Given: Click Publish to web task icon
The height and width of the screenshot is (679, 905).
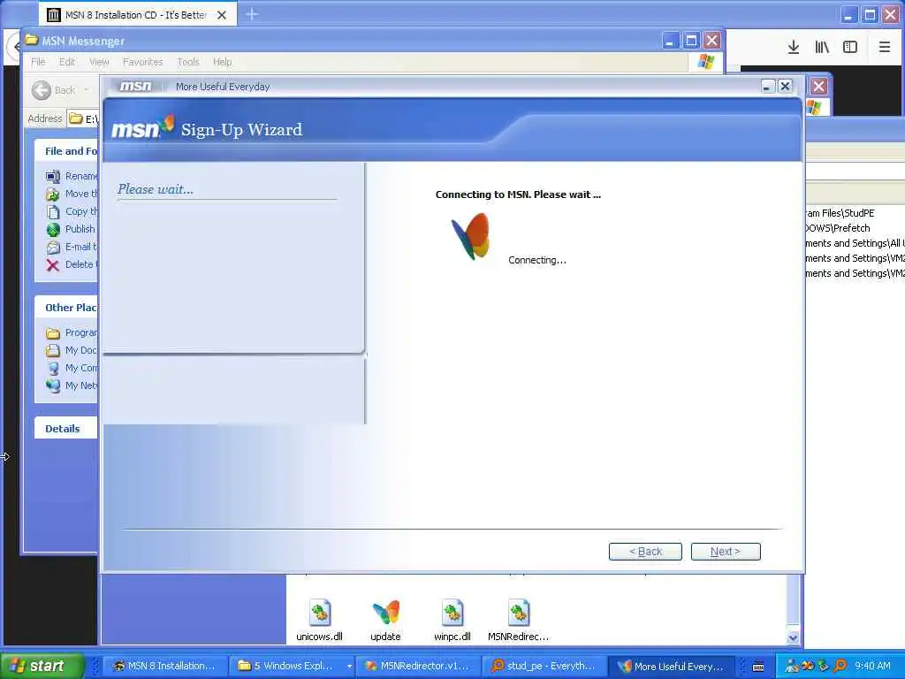Looking at the screenshot, I should click(52, 230).
